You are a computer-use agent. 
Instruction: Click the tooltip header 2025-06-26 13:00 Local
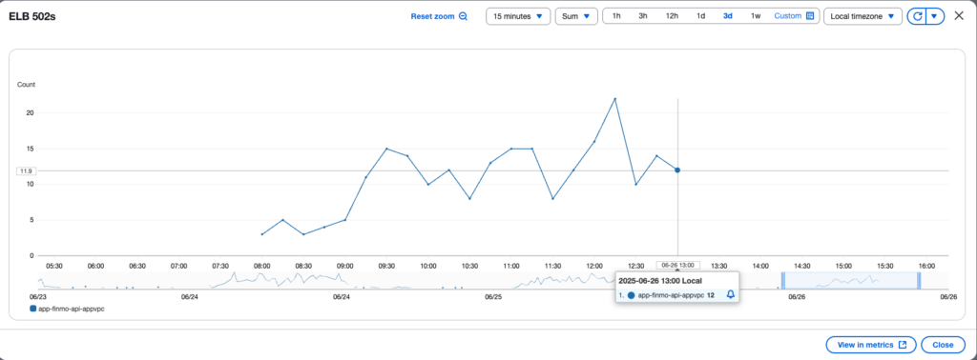click(x=660, y=281)
